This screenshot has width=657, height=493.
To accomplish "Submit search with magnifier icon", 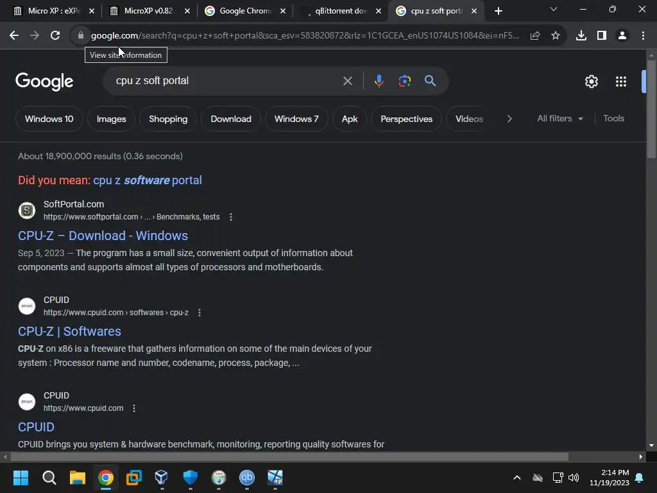I will pos(431,81).
